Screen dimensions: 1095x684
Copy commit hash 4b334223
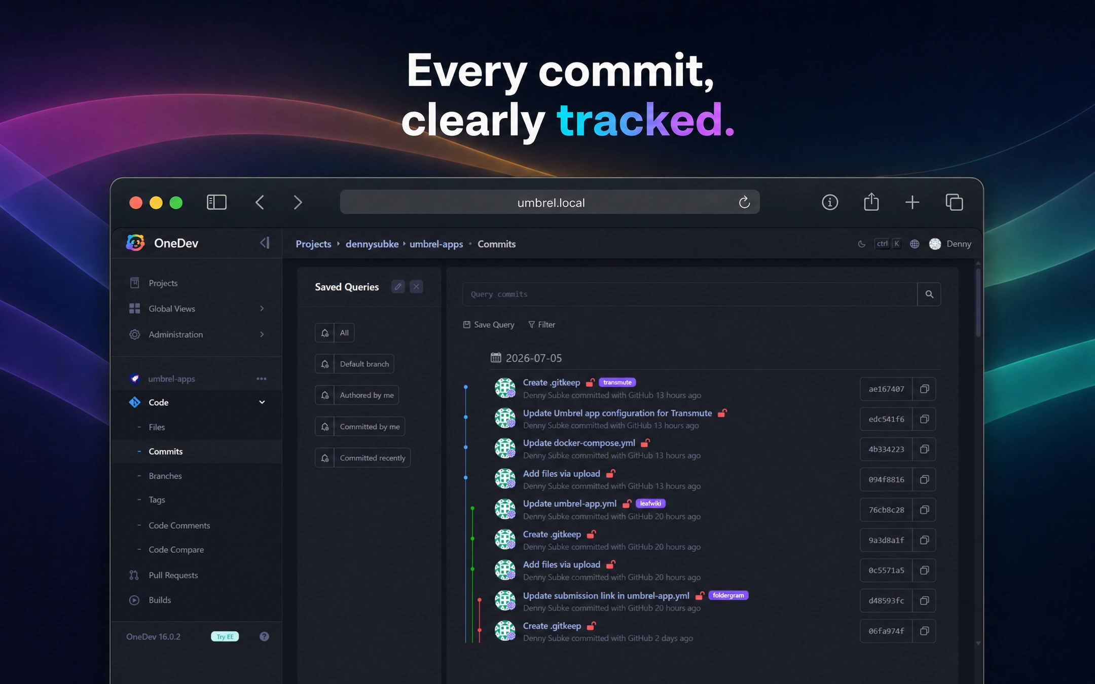click(x=924, y=449)
